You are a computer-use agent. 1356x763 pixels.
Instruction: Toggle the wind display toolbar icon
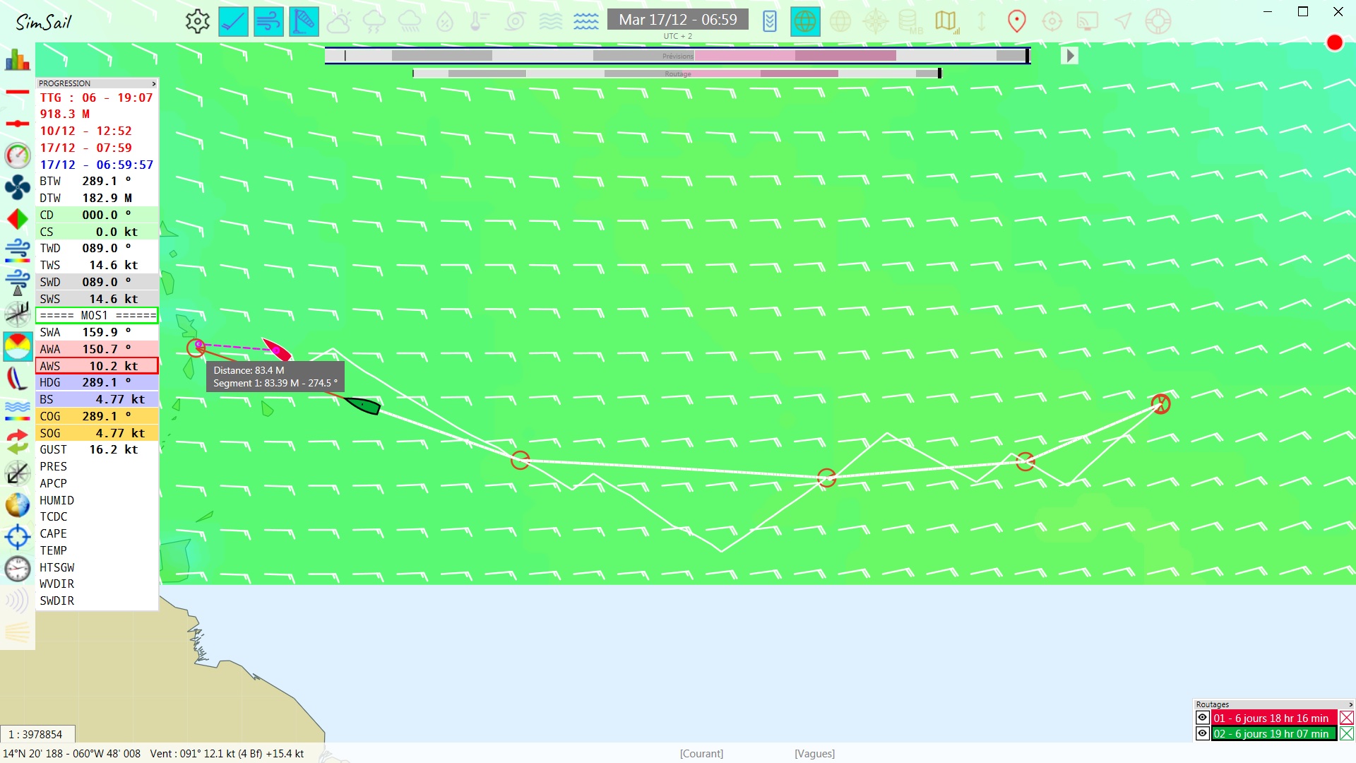[268, 21]
